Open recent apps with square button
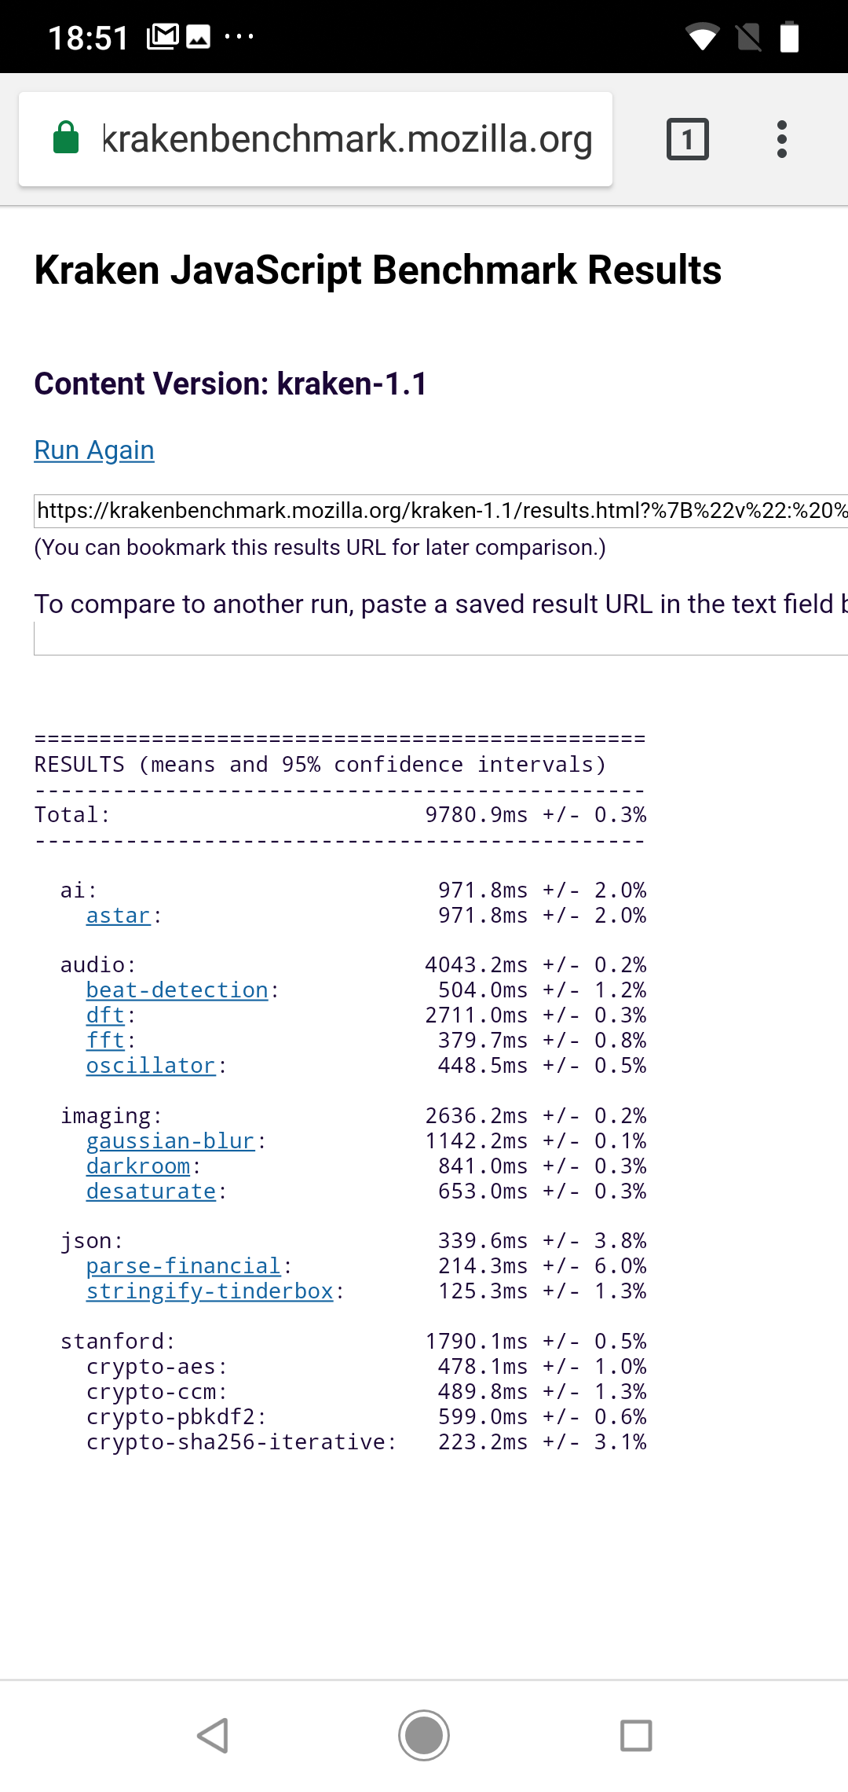848x1792 pixels. tap(635, 1735)
